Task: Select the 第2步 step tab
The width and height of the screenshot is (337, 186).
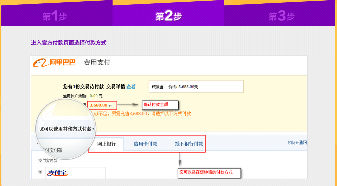Action: pyautogui.click(x=168, y=16)
